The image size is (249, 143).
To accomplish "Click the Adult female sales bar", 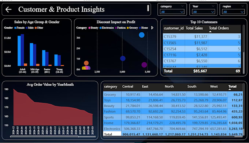I will point(19,51).
